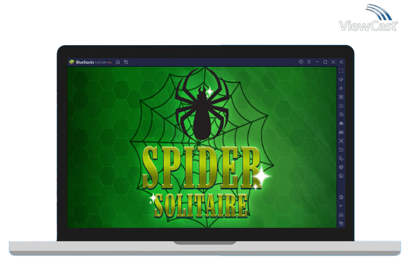Minimize the BlueStacks window
The image size is (406, 279).
pos(317,62)
